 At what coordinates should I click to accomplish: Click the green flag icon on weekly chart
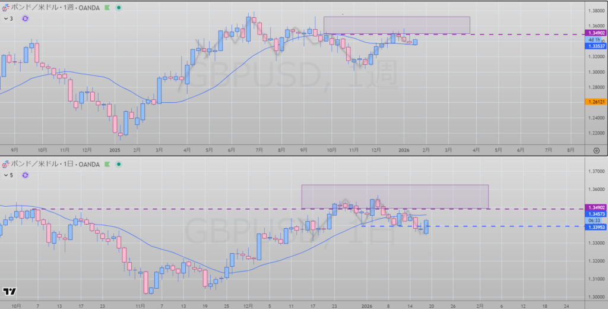point(107,8)
